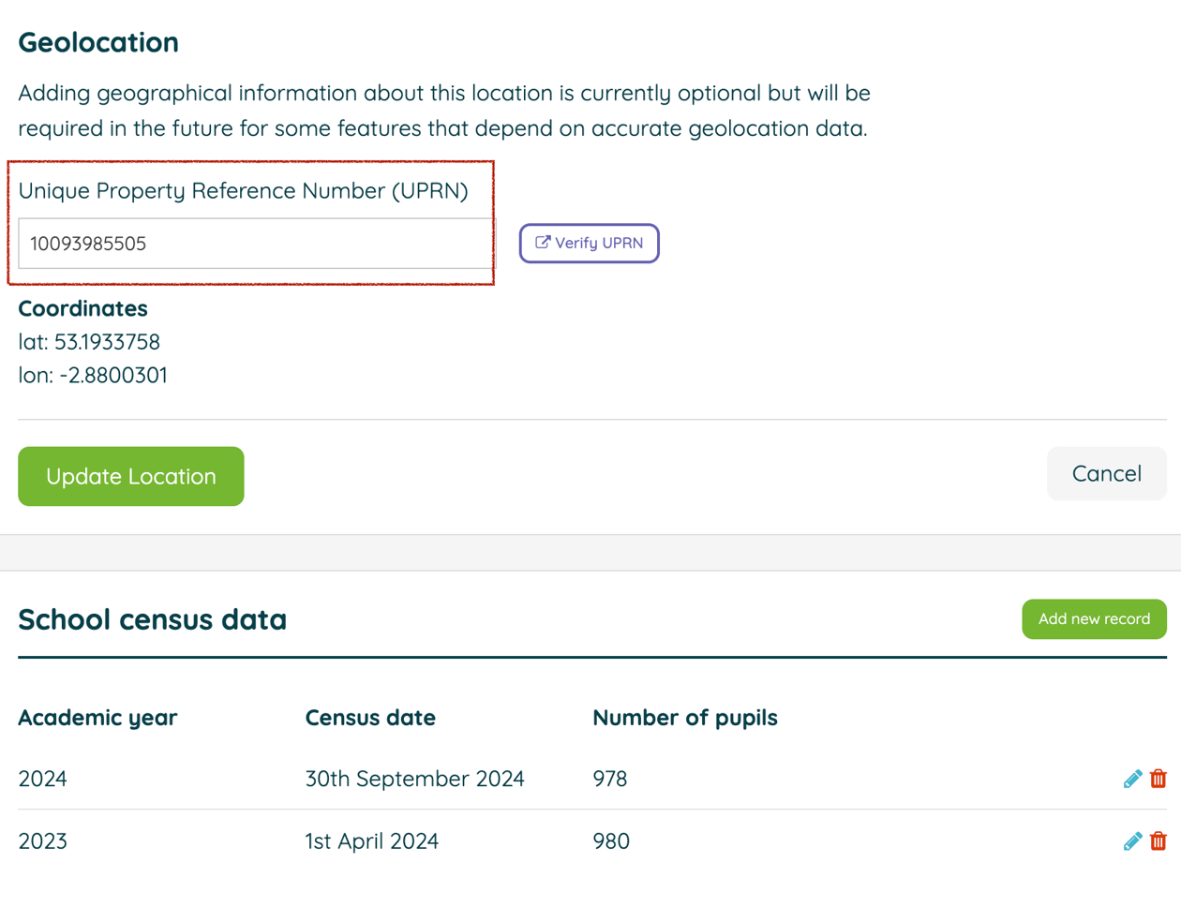Viewport: 1181px width, 907px height.
Task: Select the 30th September 2024 census date
Action: point(415,779)
